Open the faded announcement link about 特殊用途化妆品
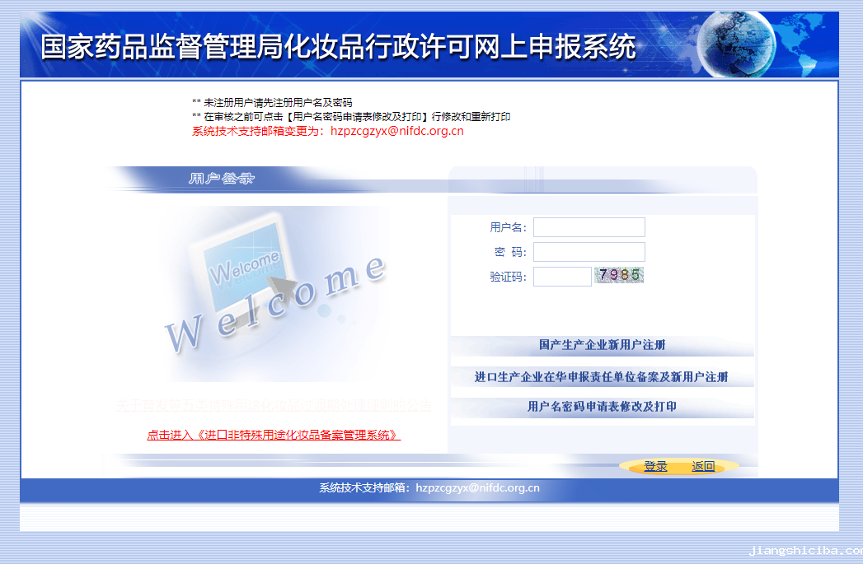The width and height of the screenshot is (863, 564). point(274,406)
